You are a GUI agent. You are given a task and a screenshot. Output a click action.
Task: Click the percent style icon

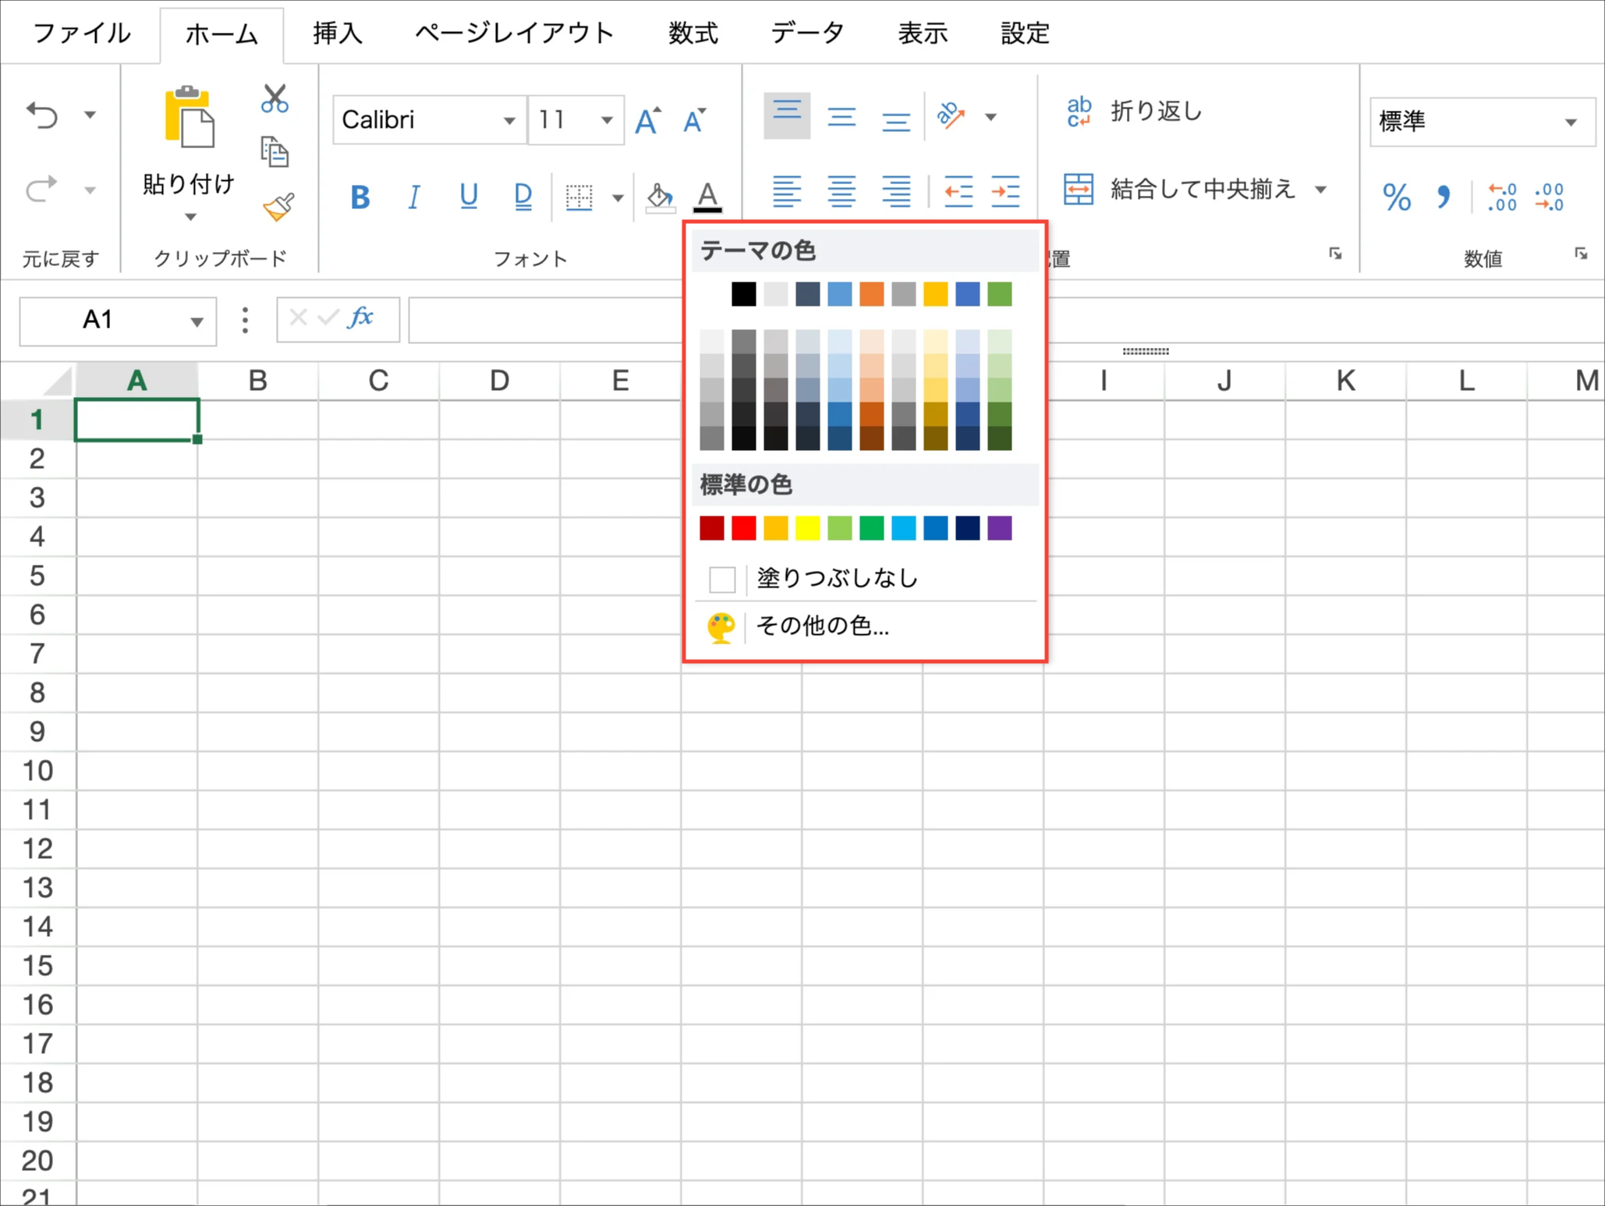coord(1396,197)
